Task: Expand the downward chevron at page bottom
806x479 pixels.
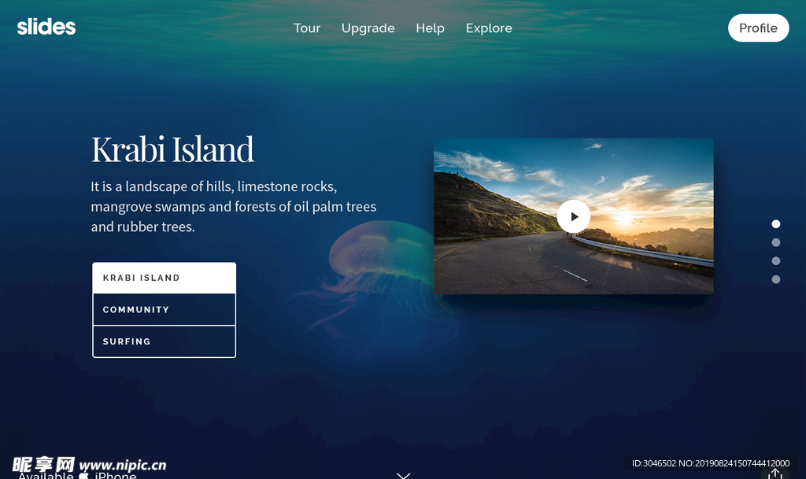Action: (x=404, y=475)
